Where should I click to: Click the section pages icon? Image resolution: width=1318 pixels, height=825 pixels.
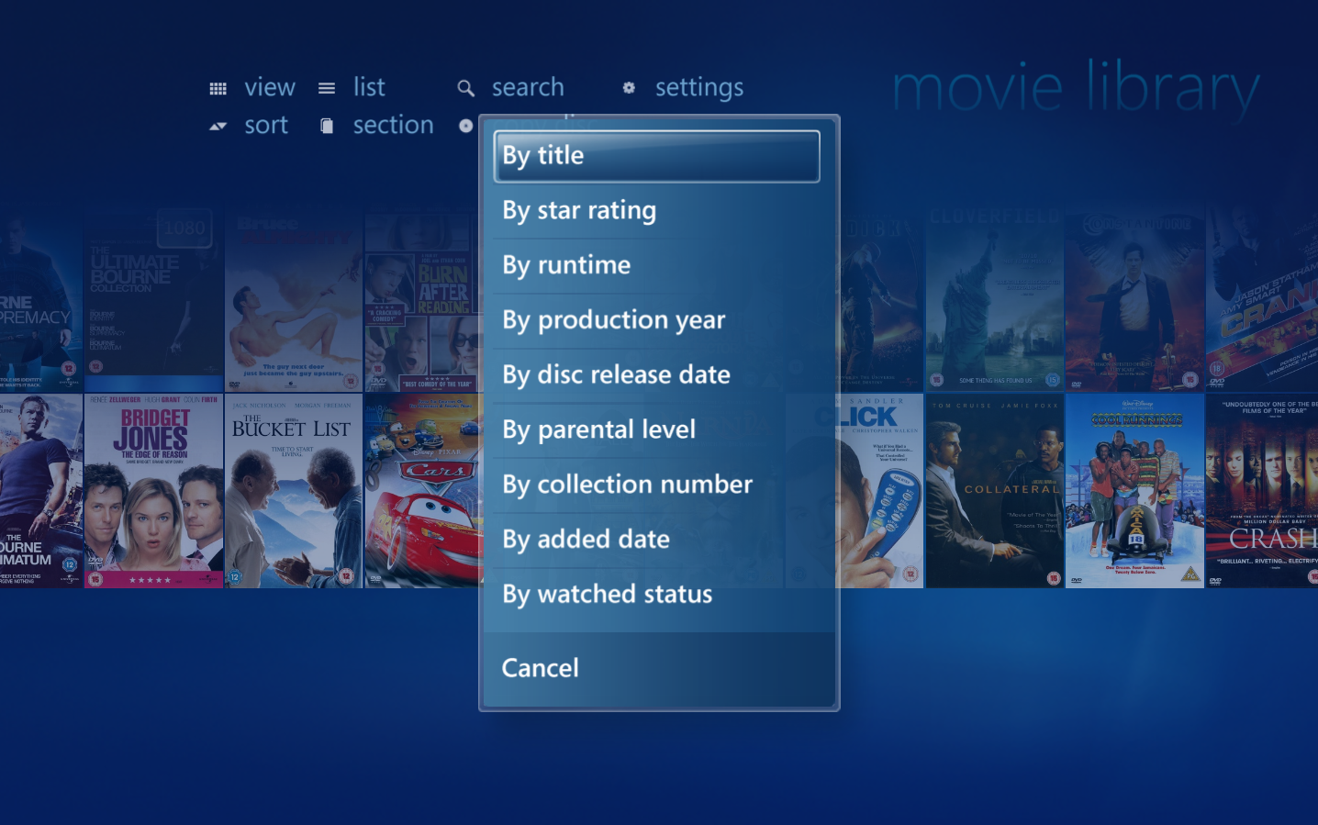coord(327,125)
